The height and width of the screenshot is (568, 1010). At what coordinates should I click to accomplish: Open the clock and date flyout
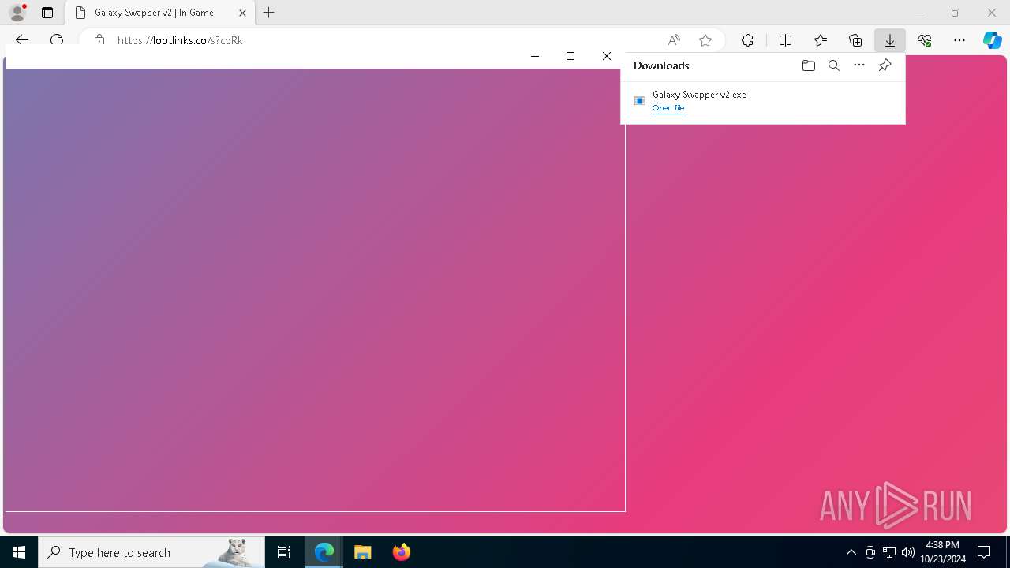[x=943, y=552]
